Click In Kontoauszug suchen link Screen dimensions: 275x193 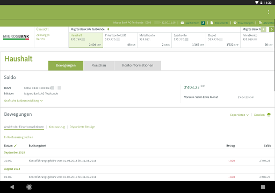click(x=18, y=137)
